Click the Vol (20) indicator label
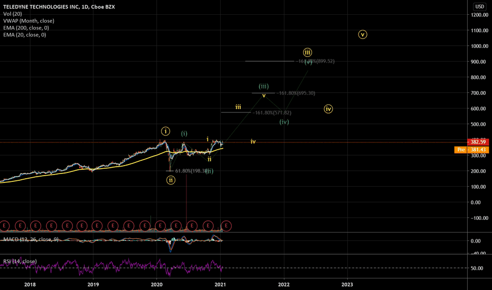Image resolution: width=492 pixels, height=290 pixels. [x=13, y=14]
